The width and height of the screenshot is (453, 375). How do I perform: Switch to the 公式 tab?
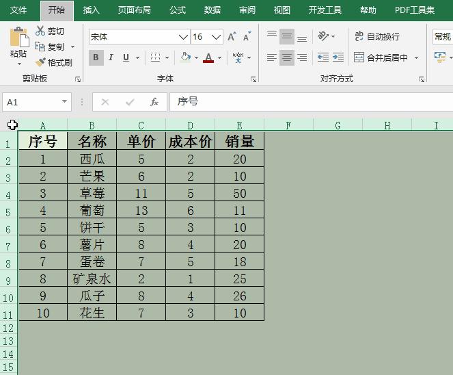(178, 10)
